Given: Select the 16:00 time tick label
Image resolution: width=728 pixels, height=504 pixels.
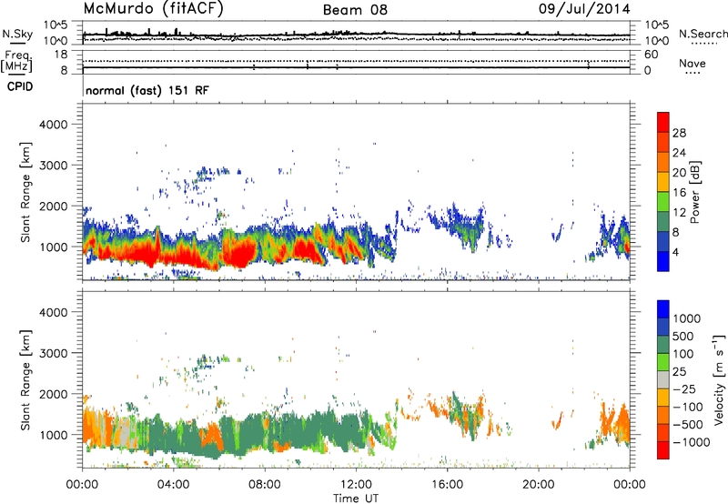Looking at the screenshot, I should point(447,485).
